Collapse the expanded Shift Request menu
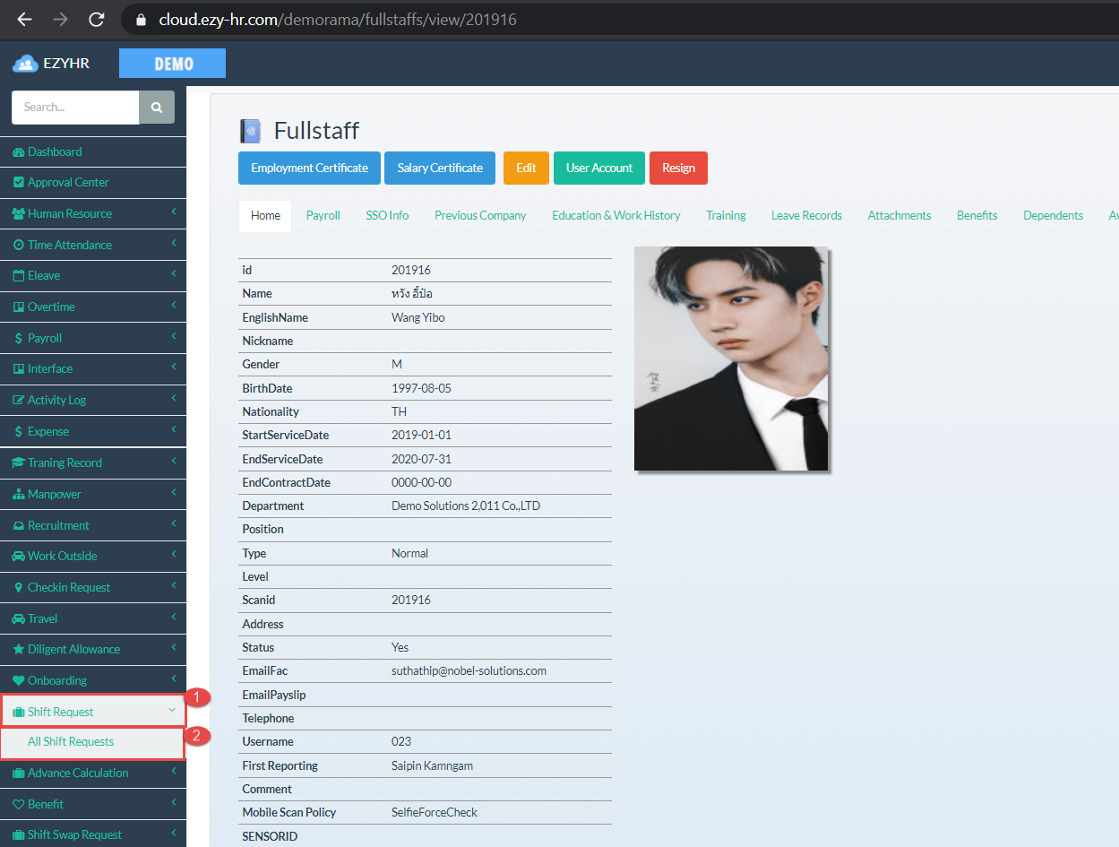The width and height of the screenshot is (1119, 847). point(90,711)
